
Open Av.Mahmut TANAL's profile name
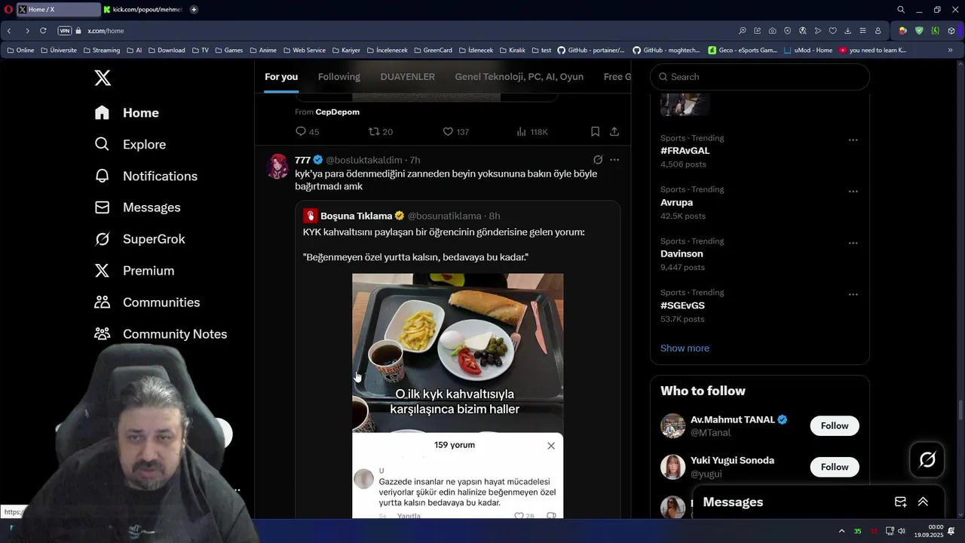pyautogui.click(x=733, y=419)
